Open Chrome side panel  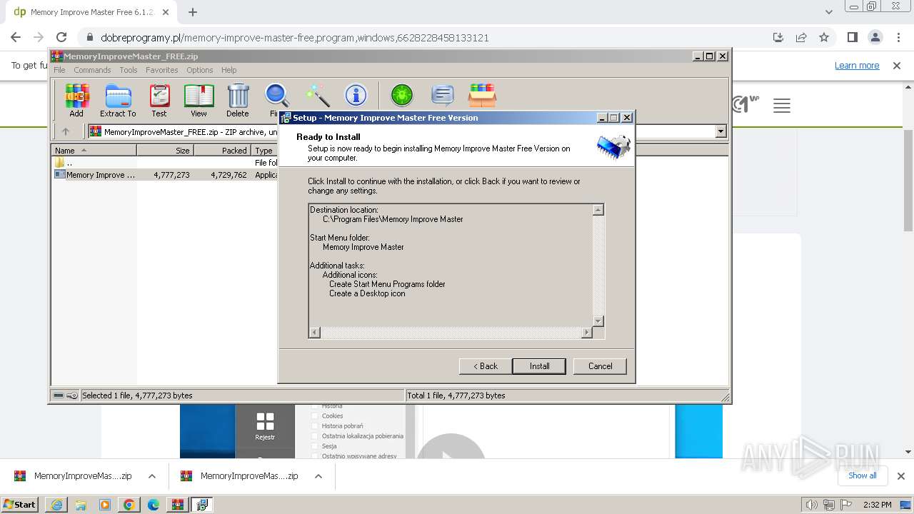(x=852, y=38)
